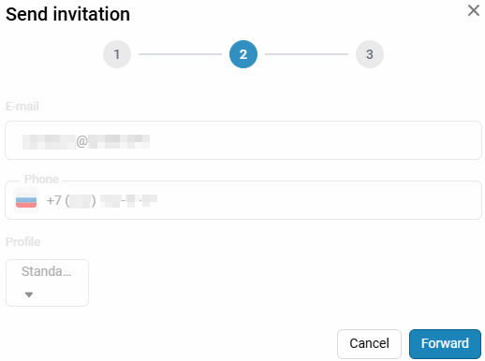Screen dimensions: 485x361
Task: Select the Phone field label
Action: coord(41,179)
